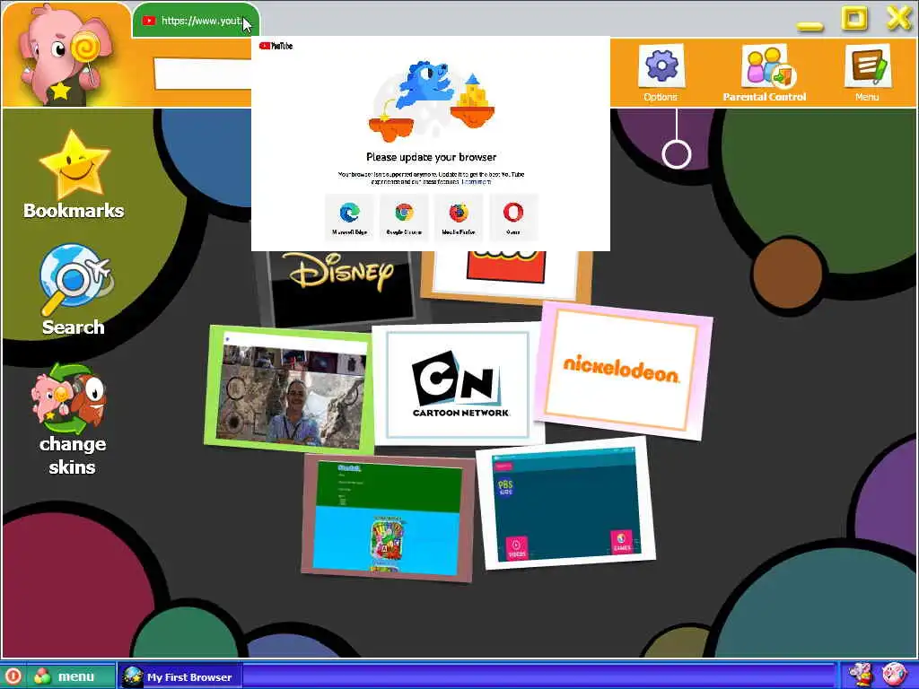Click the mouse character tray icon
This screenshot has height=689, width=919.
pyautogui.click(x=861, y=675)
